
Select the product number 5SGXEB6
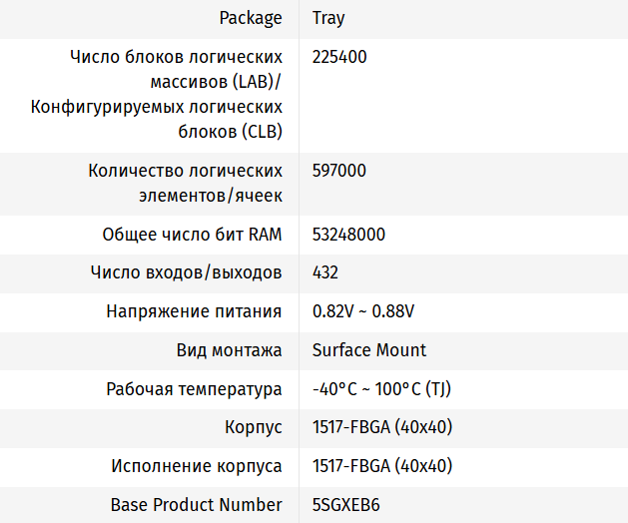[x=345, y=505]
